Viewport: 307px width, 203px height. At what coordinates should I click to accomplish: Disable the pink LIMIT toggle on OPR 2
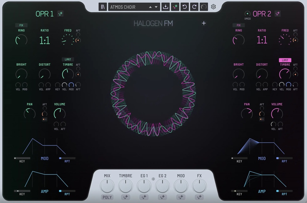point(285,60)
